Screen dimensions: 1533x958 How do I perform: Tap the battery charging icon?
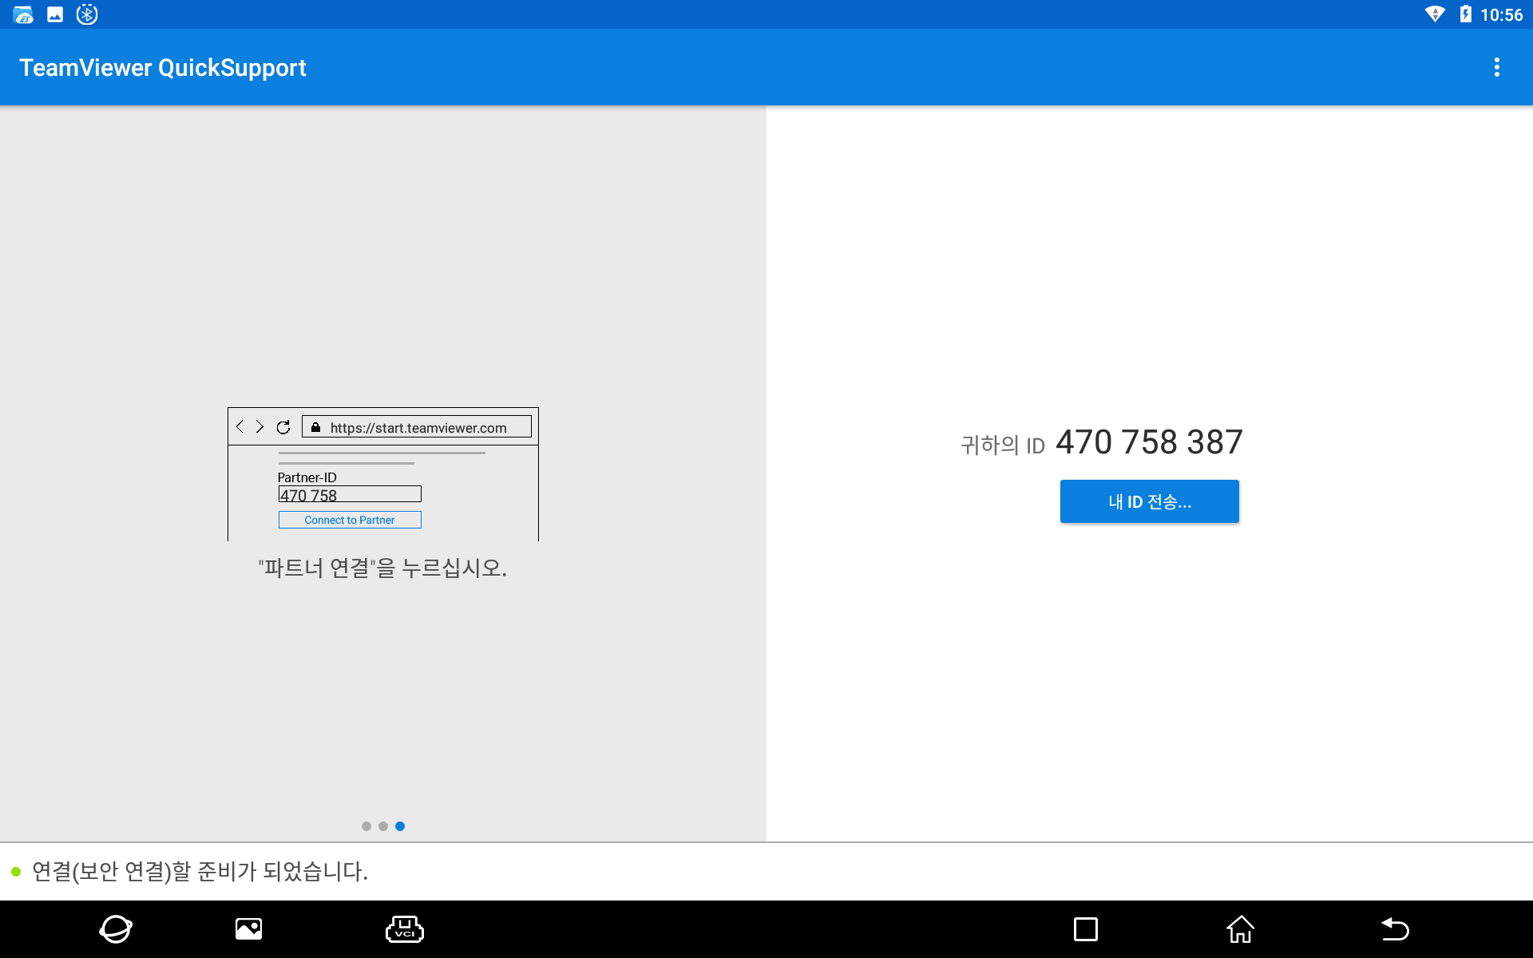(x=1466, y=14)
